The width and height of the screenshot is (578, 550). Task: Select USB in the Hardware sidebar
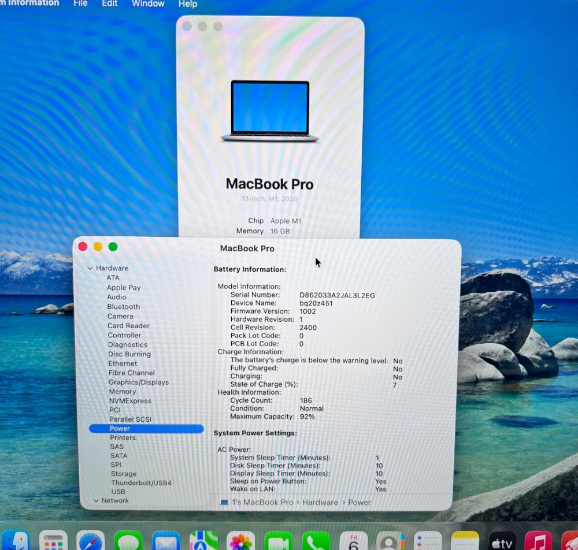[118, 492]
